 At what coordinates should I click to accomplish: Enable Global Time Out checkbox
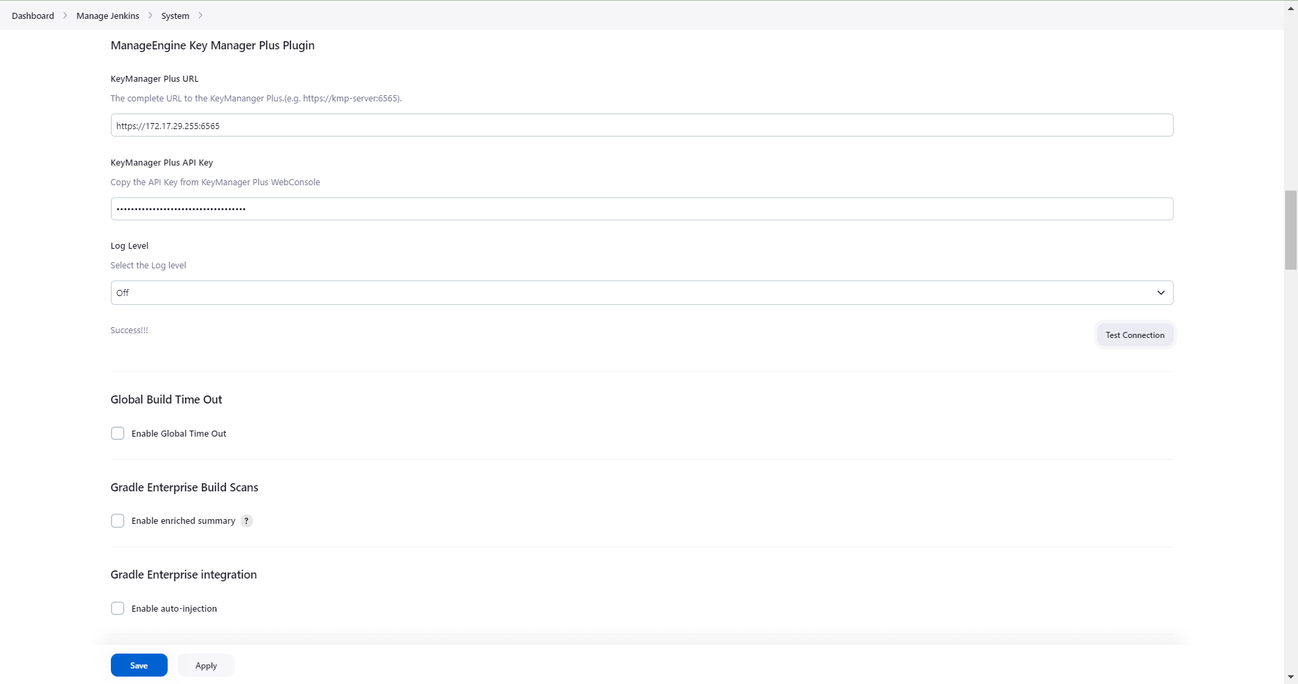tap(118, 433)
